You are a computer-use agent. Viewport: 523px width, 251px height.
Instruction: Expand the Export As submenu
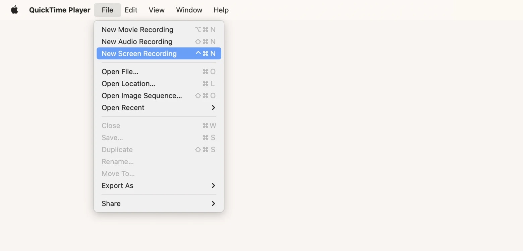(159, 185)
